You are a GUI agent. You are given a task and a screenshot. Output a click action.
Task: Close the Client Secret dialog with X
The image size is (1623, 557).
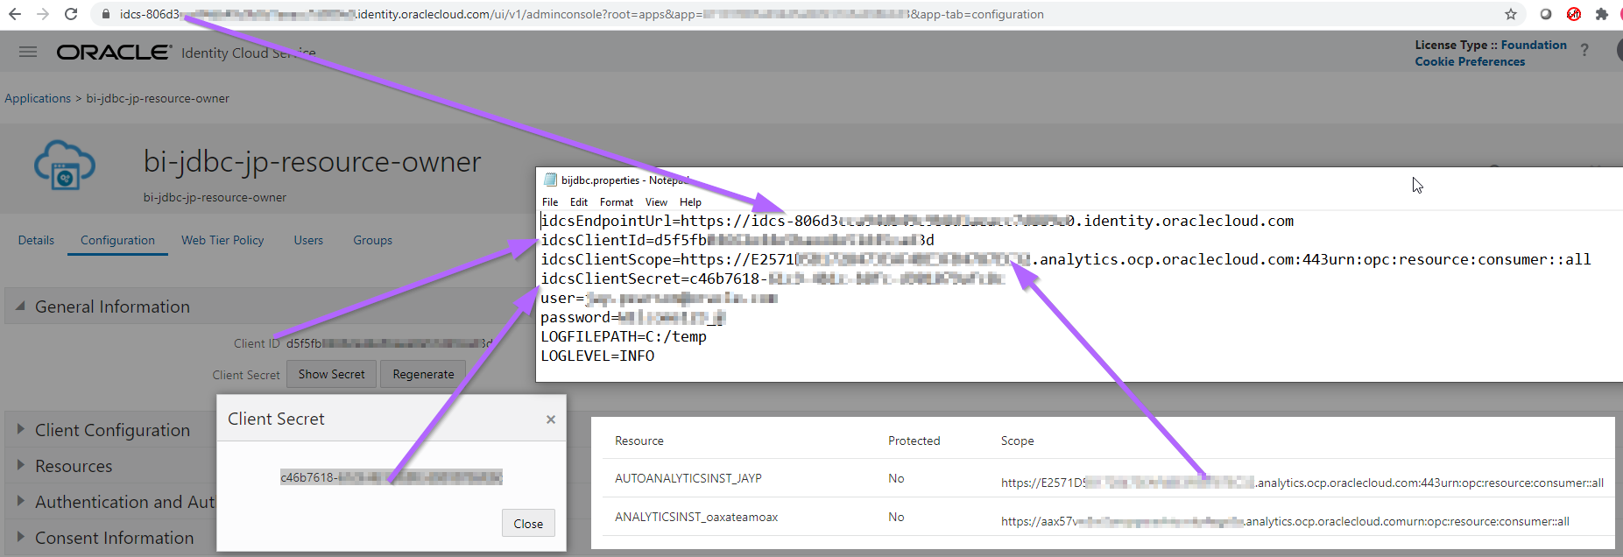pyautogui.click(x=551, y=420)
